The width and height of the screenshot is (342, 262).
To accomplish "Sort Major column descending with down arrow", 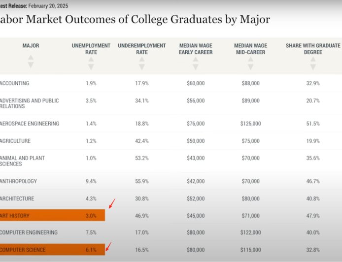I will coord(31,65).
